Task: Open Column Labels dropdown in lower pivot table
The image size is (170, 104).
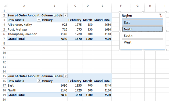Action: coord(66,76)
